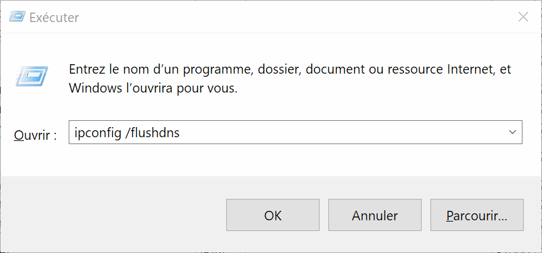Click the small Run icon in title bar
542x253 pixels.
click(16, 16)
